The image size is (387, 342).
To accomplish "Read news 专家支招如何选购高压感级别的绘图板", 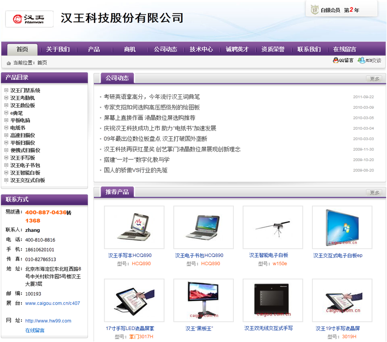I will point(152,107).
